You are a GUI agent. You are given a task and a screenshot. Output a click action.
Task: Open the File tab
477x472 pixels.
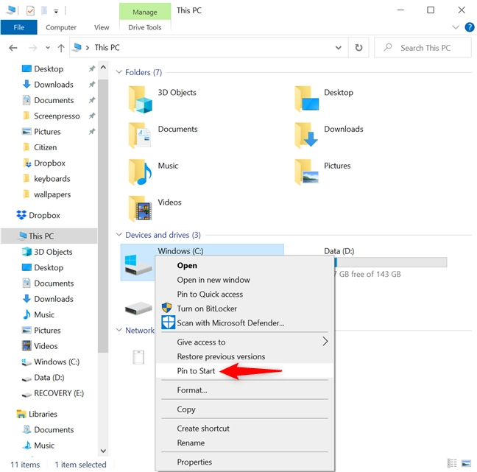[19, 27]
